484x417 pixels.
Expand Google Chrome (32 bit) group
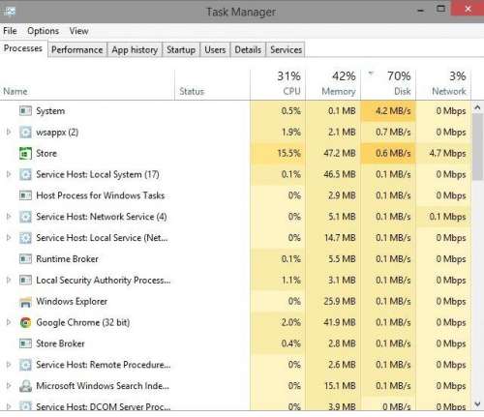tap(9, 322)
